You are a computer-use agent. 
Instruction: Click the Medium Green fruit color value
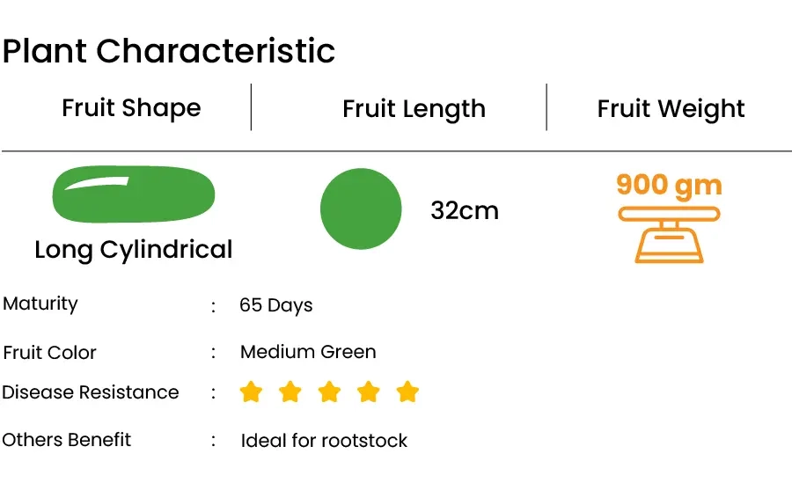(x=308, y=352)
